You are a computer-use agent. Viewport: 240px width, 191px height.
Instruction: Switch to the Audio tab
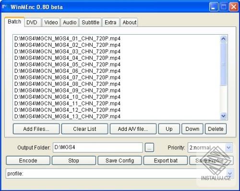(x=70, y=23)
